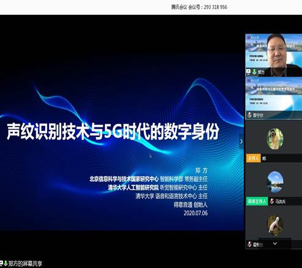Screen dimensions: 302x268
Task: Click the name label 郑方 on the video tile
Action: tap(261, 72)
